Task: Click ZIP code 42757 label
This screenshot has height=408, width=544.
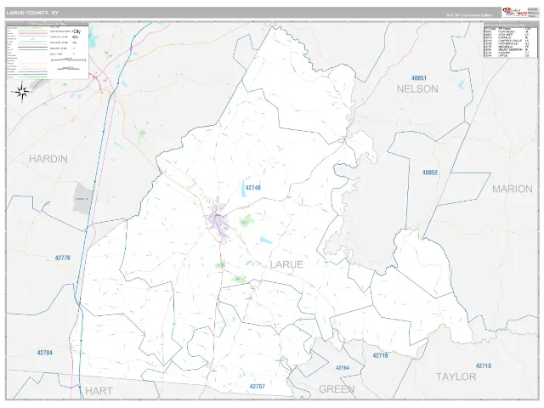Action: [257, 386]
